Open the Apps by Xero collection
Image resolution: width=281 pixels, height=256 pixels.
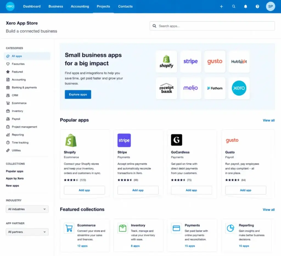(15, 178)
